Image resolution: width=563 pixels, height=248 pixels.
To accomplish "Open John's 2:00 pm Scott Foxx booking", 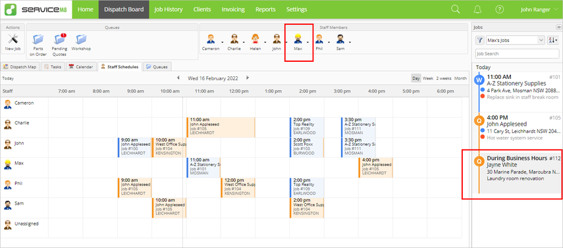I will click(307, 147).
